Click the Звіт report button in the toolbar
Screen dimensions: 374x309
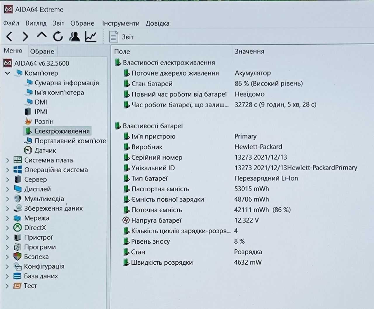[121, 37]
